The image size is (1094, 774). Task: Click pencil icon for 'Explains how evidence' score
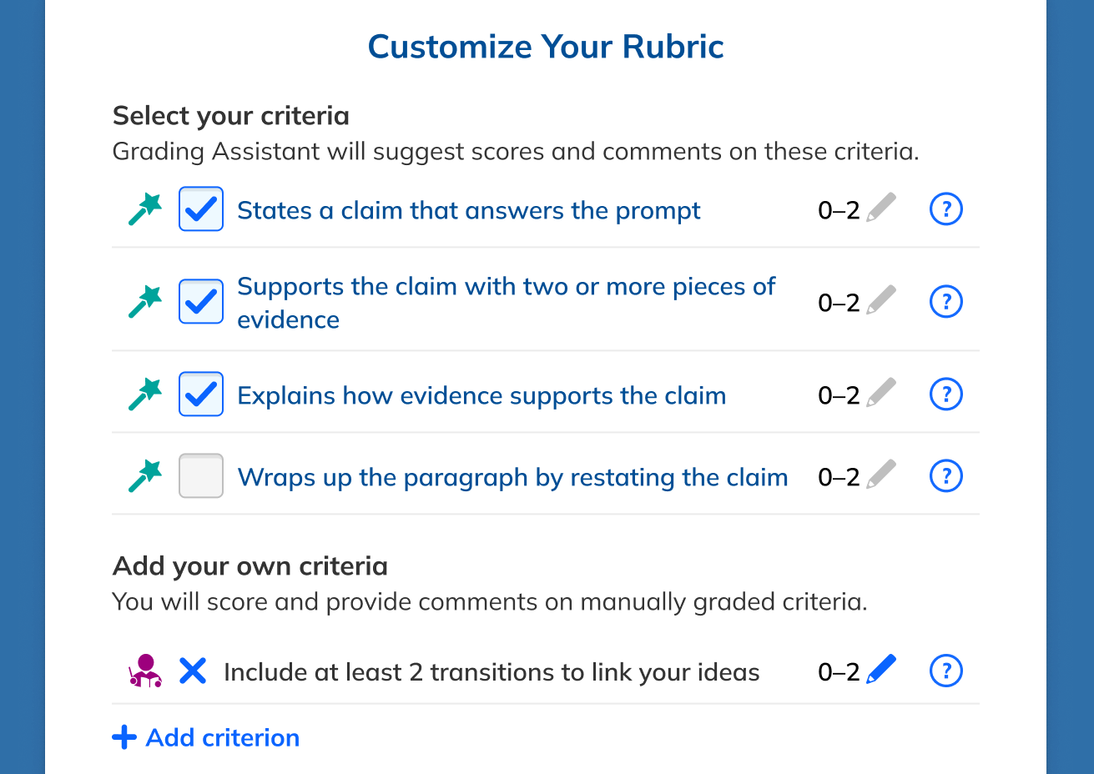click(x=881, y=393)
